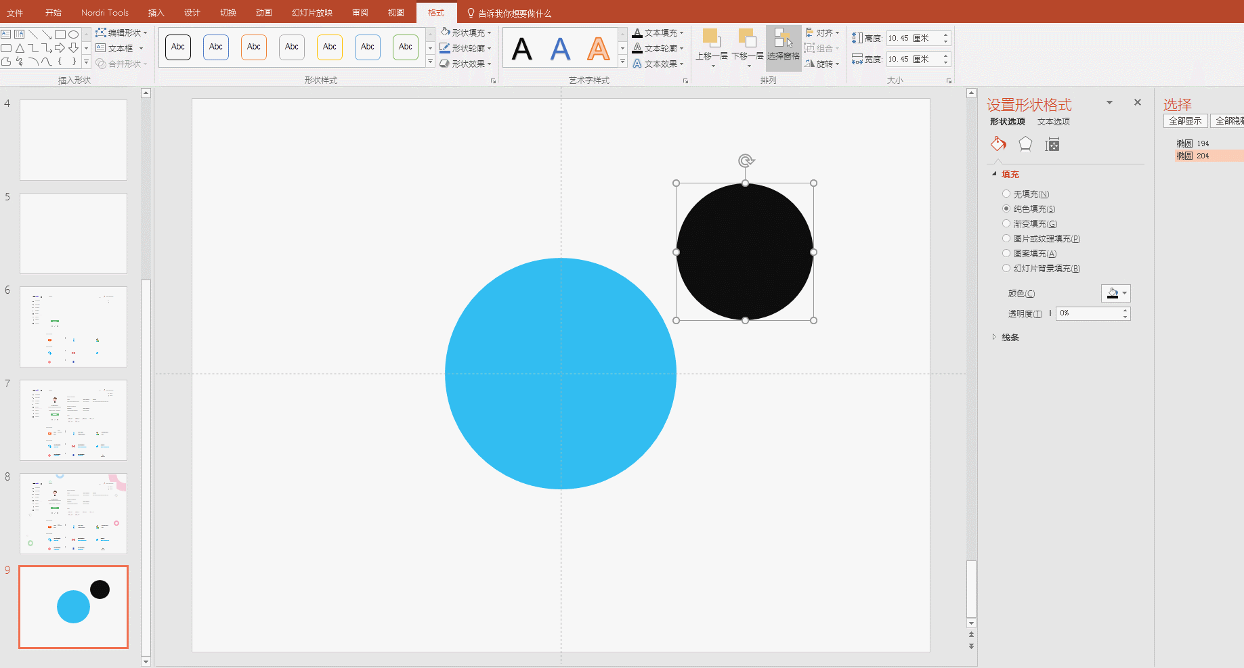Open the Size & Properties icon tab

click(1052, 144)
